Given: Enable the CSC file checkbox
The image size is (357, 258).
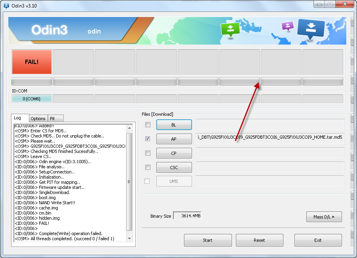Looking at the screenshot, I should pyautogui.click(x=148, y=167).
